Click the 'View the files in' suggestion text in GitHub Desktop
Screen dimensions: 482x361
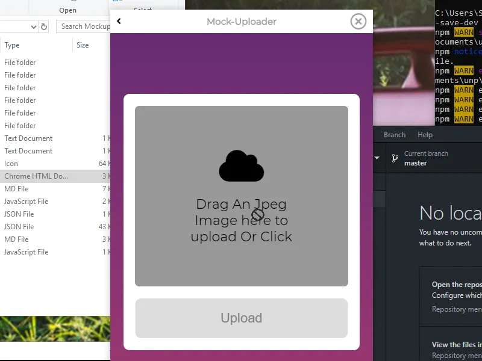click(x=457, y=345)
